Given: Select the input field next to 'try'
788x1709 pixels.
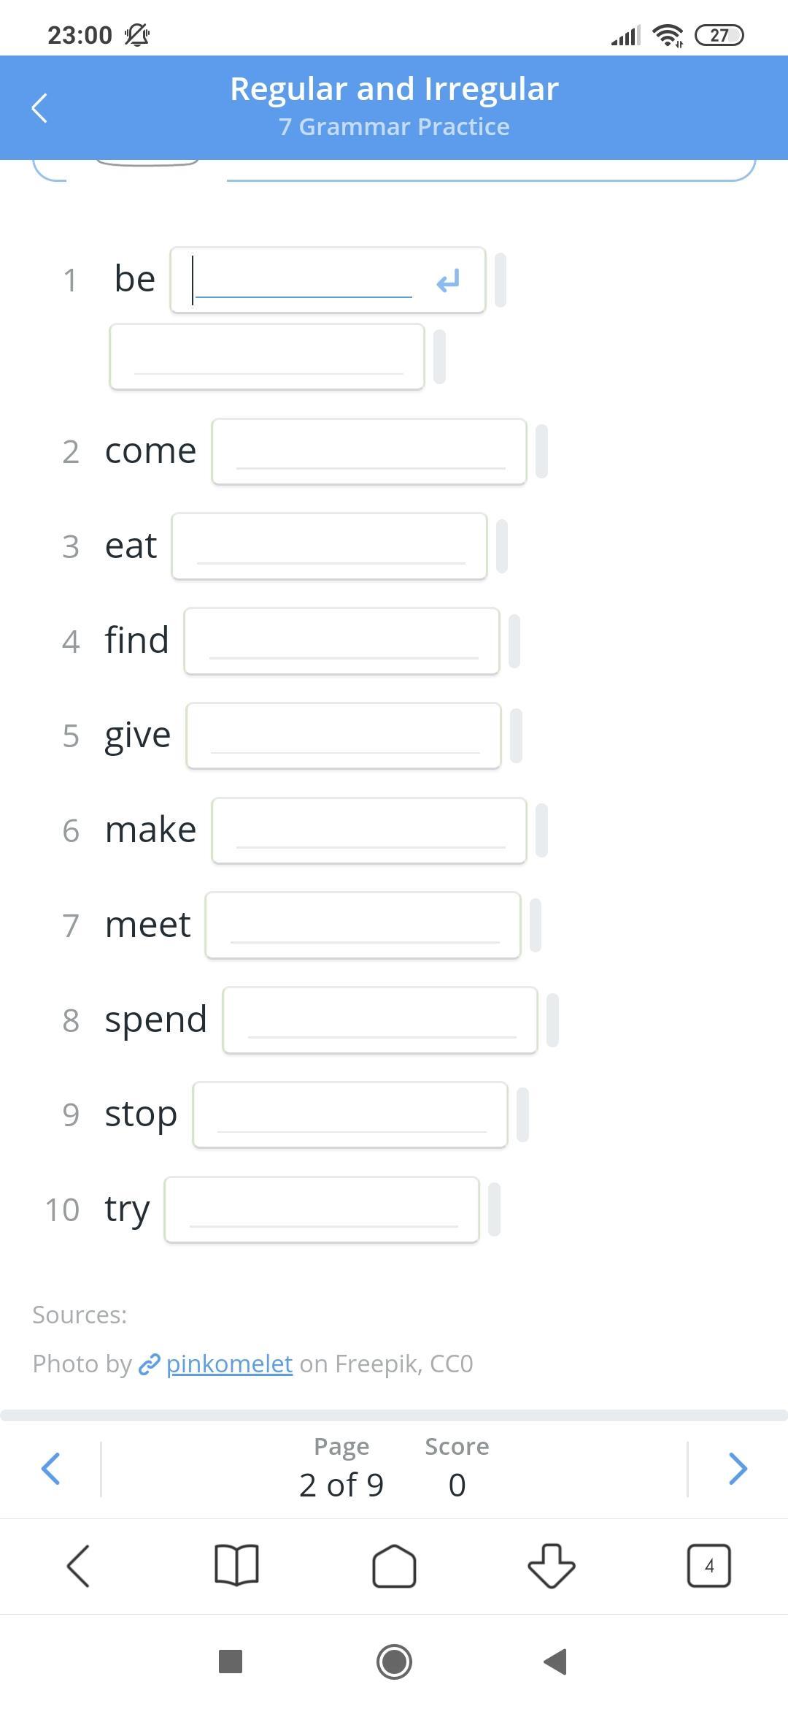Looking at the screenshot, I should tap(322, 1209).
